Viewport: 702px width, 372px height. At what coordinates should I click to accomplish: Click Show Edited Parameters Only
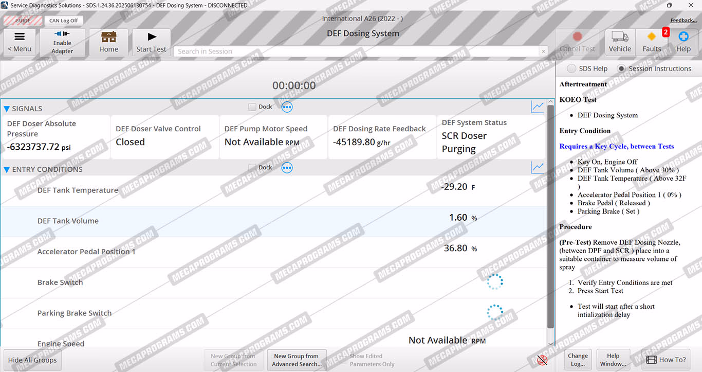[x=372, y=360]
